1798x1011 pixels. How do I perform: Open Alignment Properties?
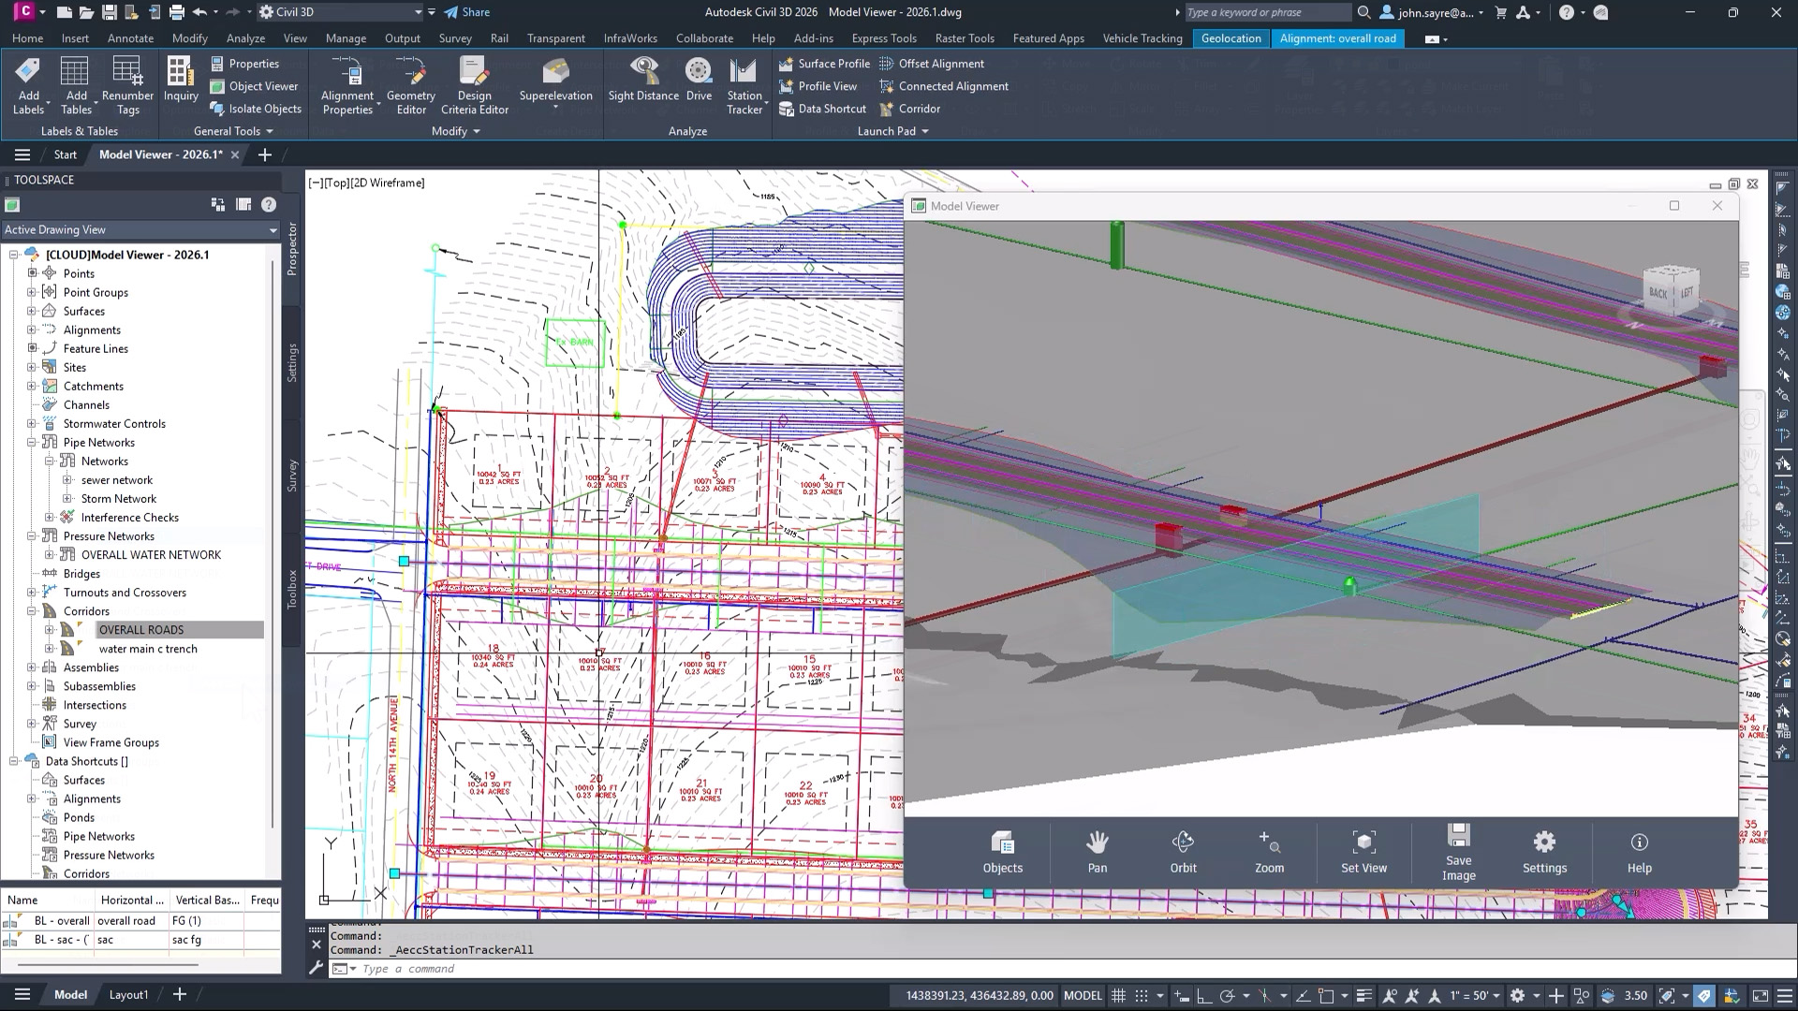pyautogui.click(x=347, y=85)
